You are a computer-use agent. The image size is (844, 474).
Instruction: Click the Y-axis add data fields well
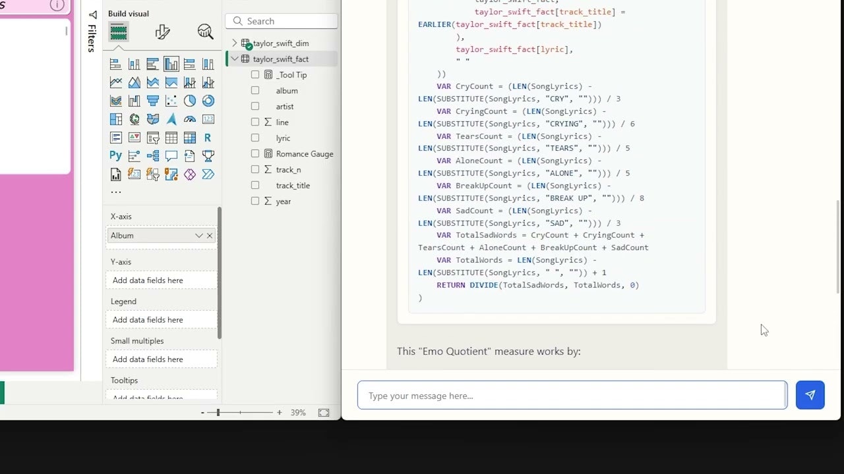point(162,280)
